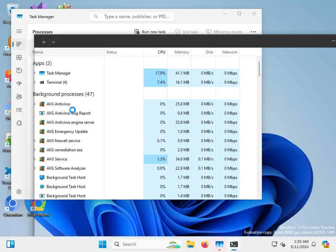Open the Details page in the sidebar
The height and width of the screenshot is (252, 336).
coord(19,110)
